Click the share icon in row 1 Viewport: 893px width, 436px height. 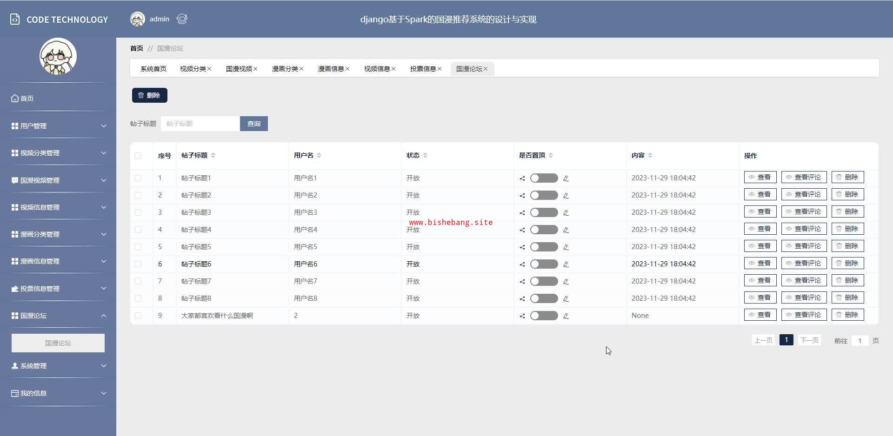click(522, 178)
